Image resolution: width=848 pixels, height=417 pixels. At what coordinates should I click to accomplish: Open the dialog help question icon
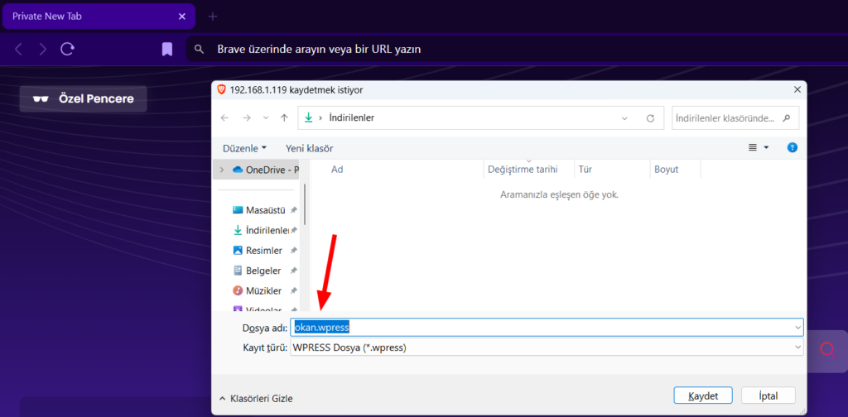(x=792, y=147)
